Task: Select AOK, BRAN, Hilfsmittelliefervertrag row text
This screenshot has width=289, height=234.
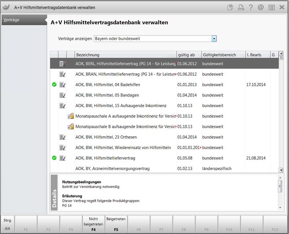Action: click(125, 74)
